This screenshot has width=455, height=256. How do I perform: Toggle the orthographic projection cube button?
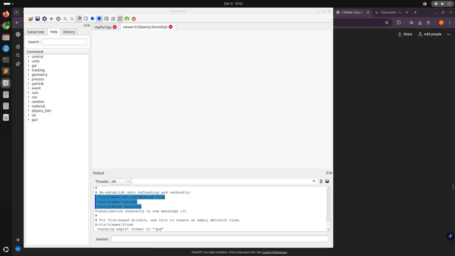point(120,19)
